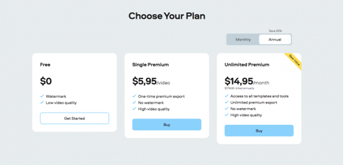Click Get Started on the Free plan
344x165 pixels.
(75, 118)
